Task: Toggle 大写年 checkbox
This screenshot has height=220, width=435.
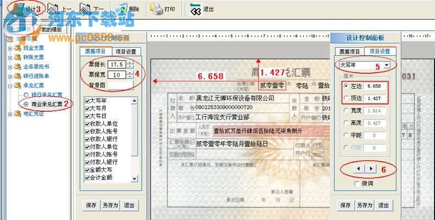Action: coord(87,101)
